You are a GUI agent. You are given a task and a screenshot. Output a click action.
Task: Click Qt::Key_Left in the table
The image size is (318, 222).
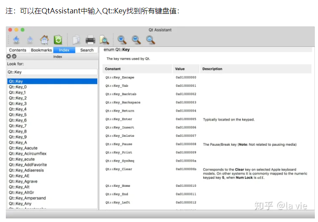click(118, 202)
